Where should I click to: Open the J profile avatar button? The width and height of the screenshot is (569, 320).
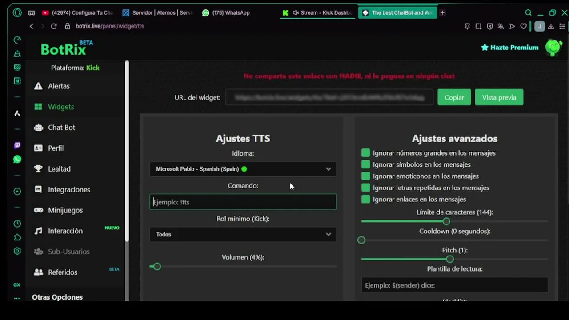(539, 27)
